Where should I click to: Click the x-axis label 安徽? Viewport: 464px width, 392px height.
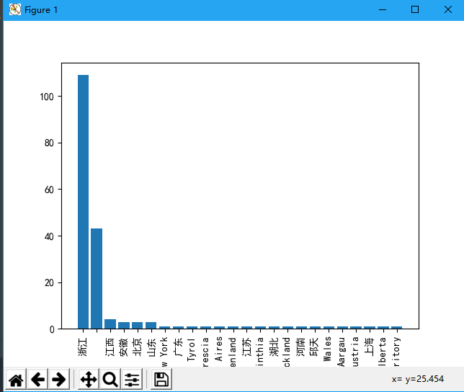[124, 347]
